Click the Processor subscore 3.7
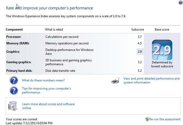This screenshot has width=183, height=125. 140,37
